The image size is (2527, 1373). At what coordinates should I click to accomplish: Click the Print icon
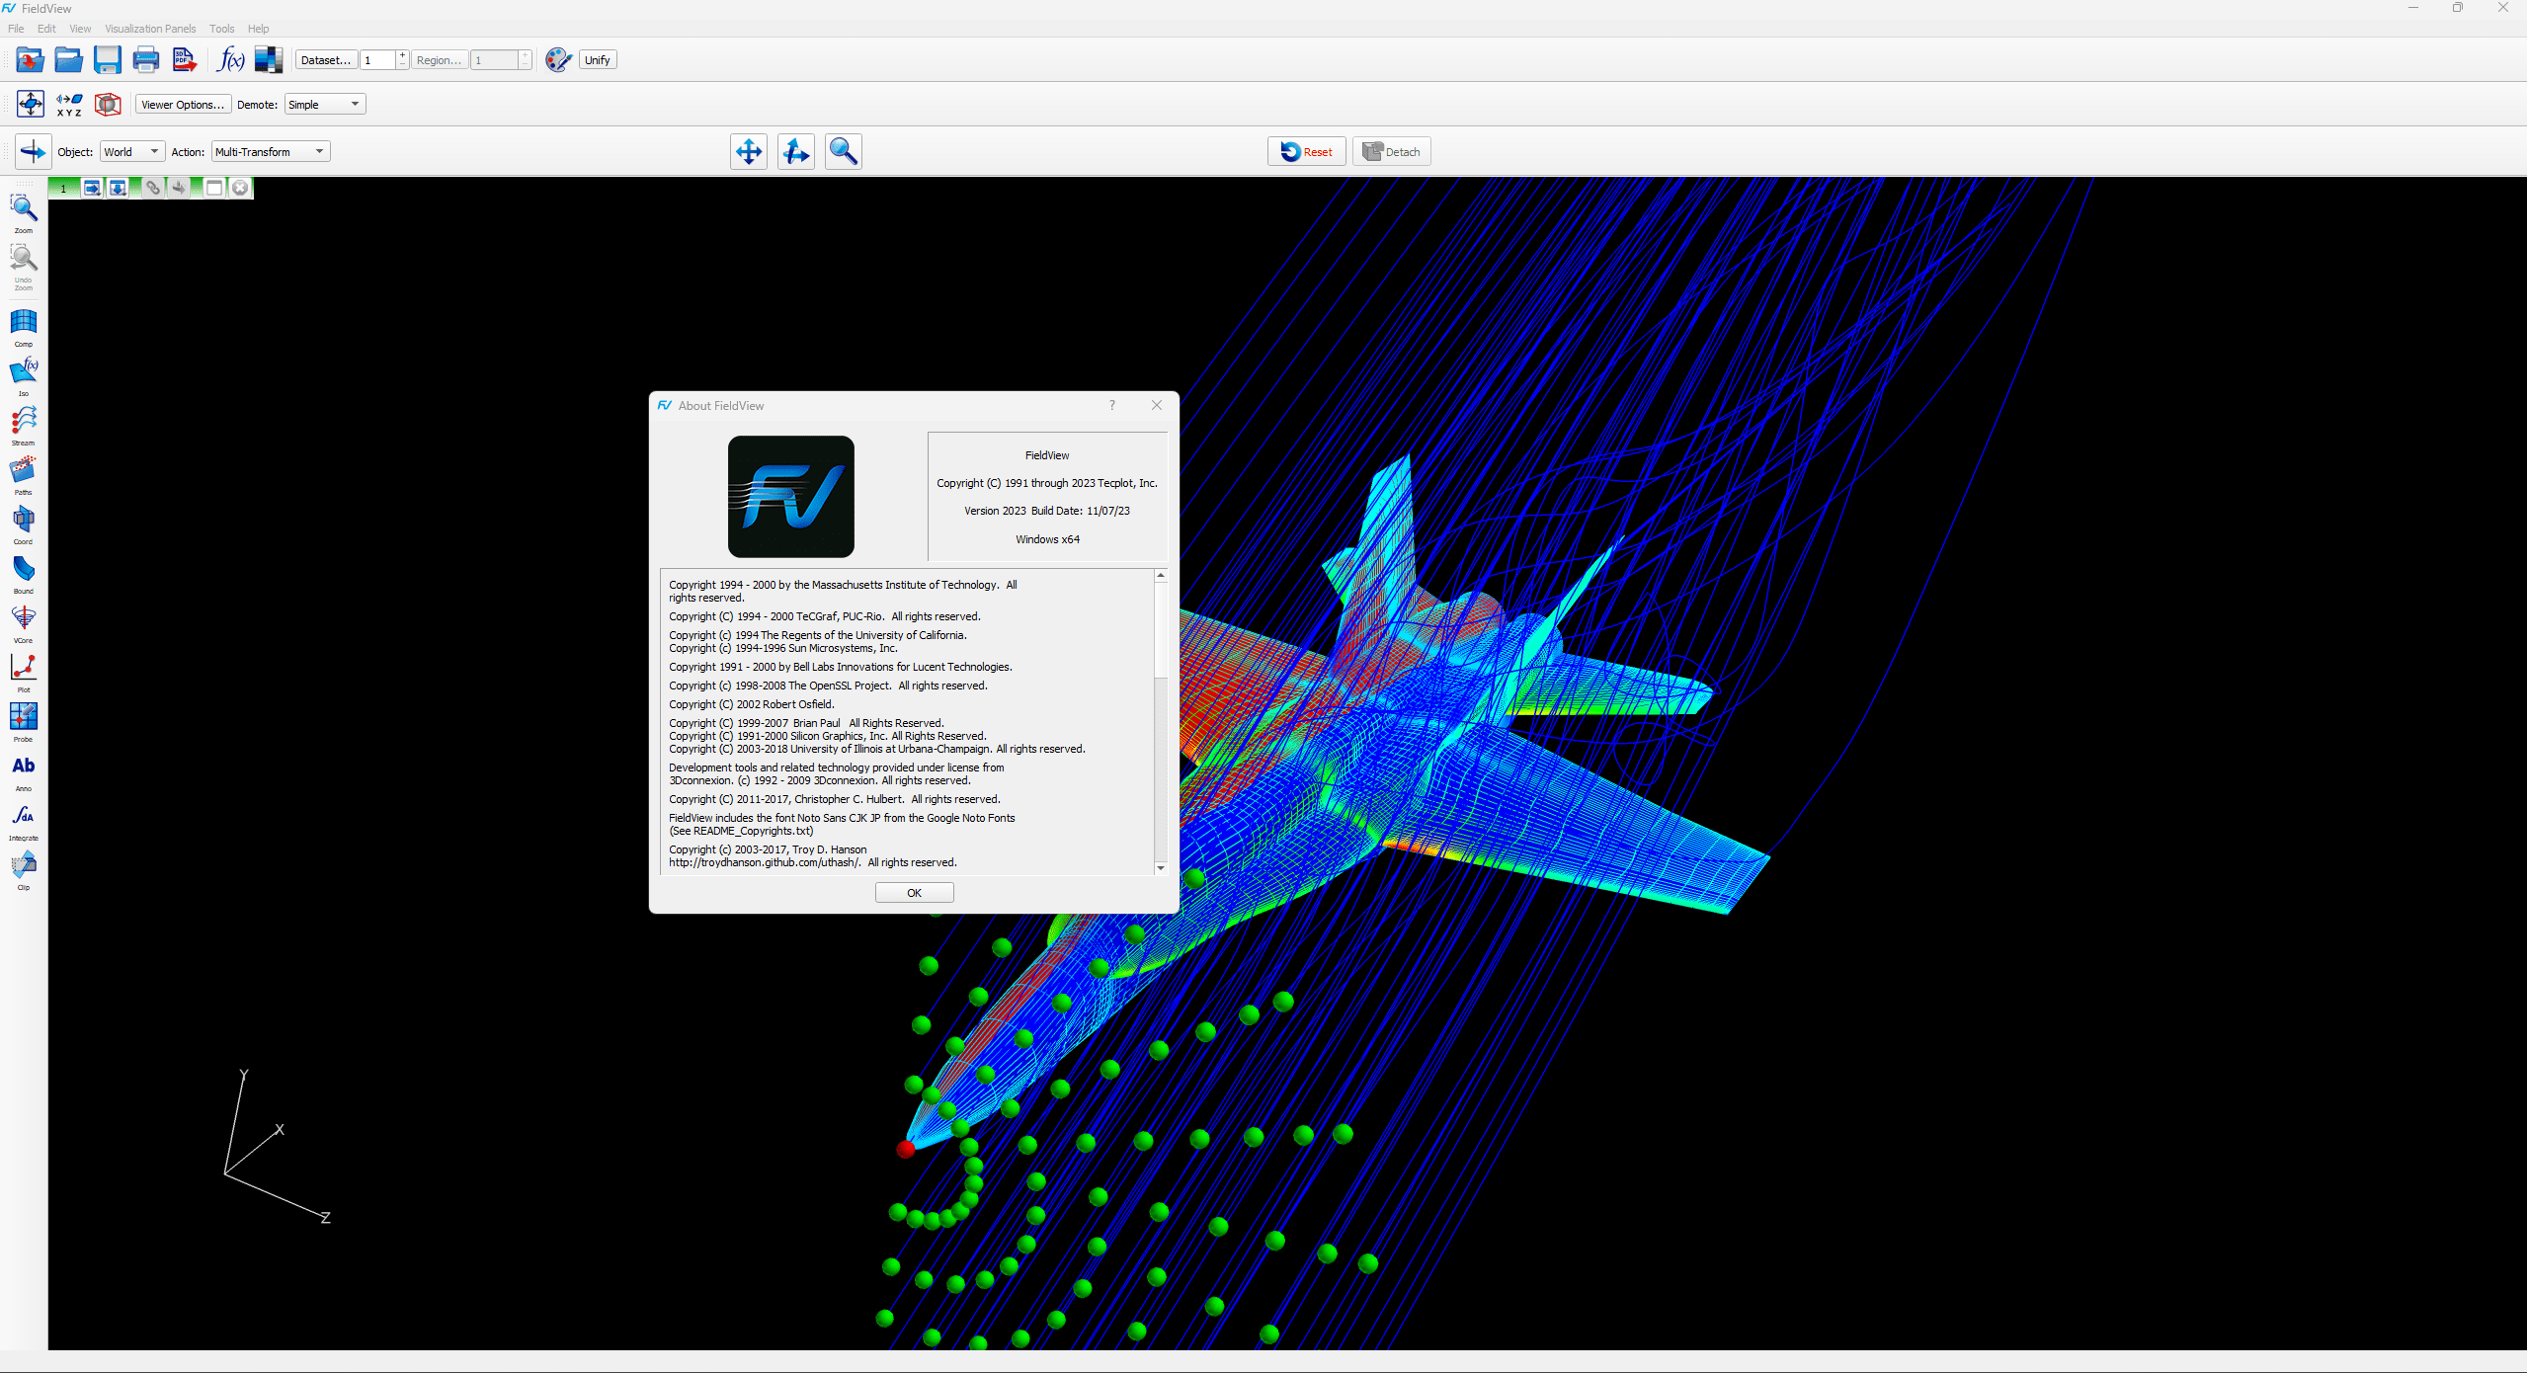(x=146, y=60)
